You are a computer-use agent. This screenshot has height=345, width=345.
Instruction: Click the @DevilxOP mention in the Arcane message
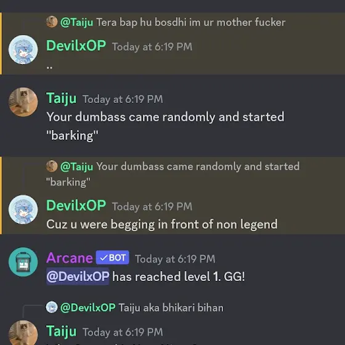click(78, 277)
